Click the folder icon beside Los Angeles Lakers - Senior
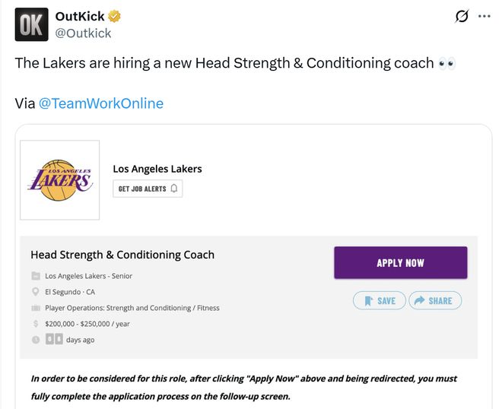This screenshot has height=409, width=502. point(36,276)
